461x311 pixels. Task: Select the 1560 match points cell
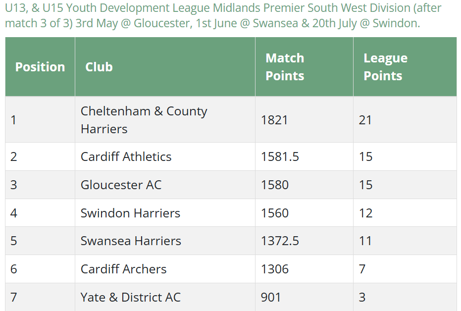click(304, 213)
